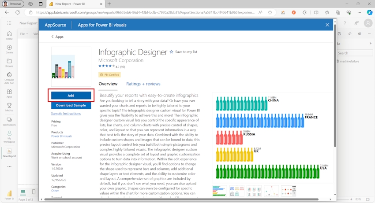Open the Copilot icon in browser toolbar
Screen dimensions: 375x203
tap(370, 12)
